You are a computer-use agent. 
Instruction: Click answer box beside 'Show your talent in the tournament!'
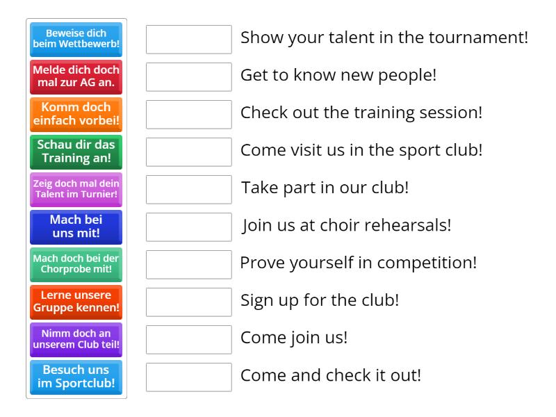point(189,40)
